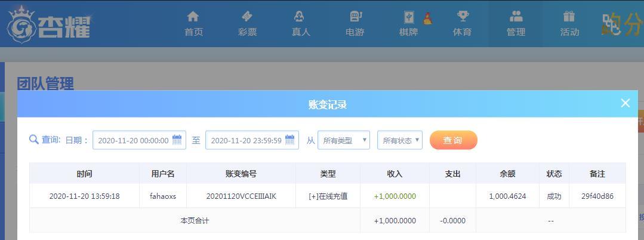Click the fahaoxs username cell

pyautogui.click(x=163, y=196)
